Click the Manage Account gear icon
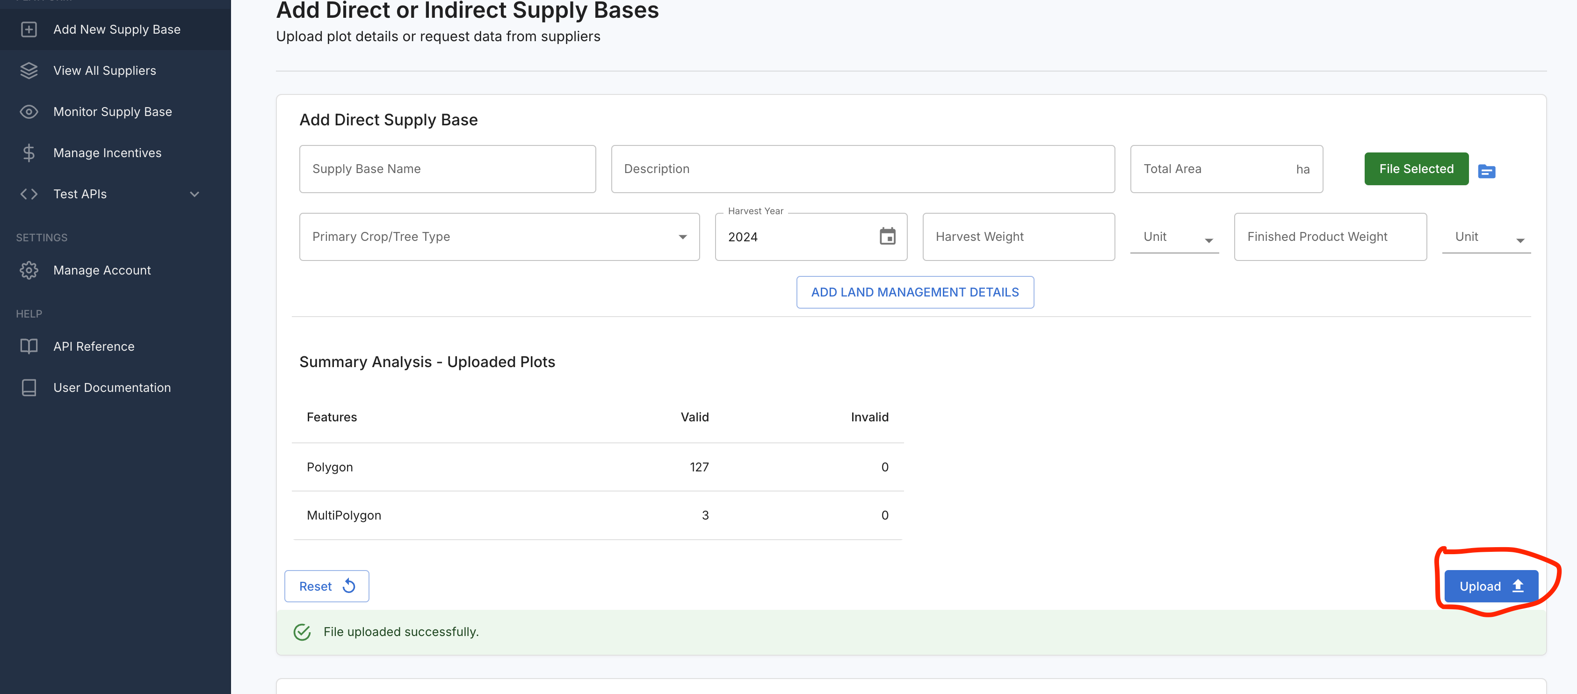The image size is (1577, 694). tap(29, 270)
